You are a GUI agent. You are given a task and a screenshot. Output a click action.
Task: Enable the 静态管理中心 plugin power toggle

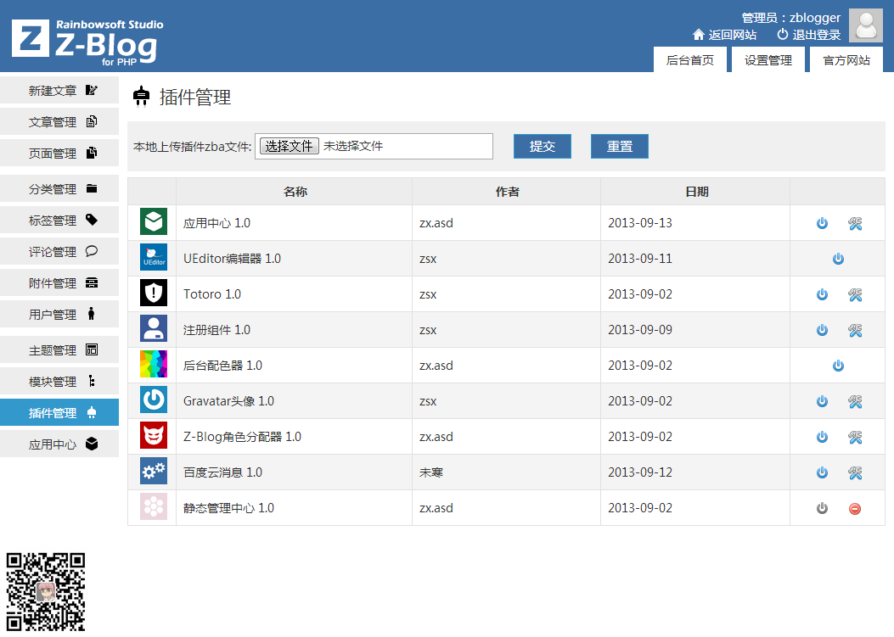(821, 508)
